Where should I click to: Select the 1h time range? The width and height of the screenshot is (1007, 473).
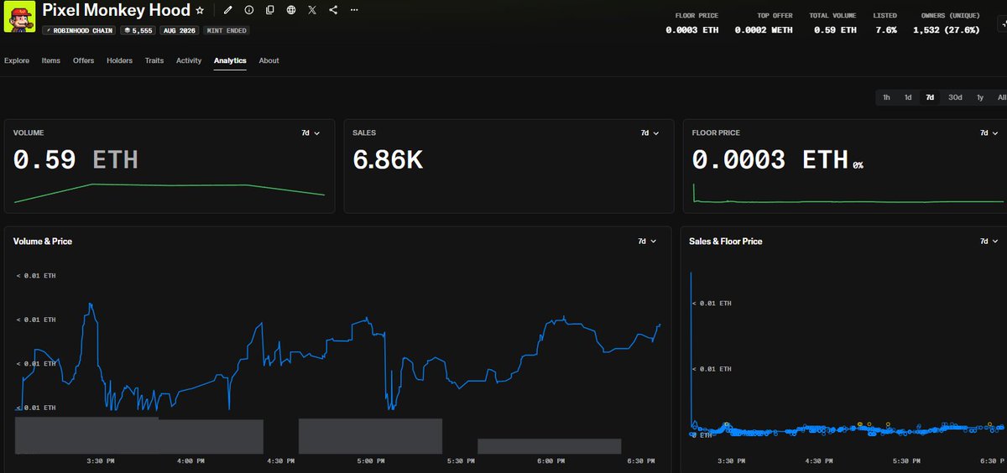coord(886,97)
